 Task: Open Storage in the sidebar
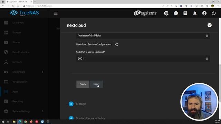[17, 32]
